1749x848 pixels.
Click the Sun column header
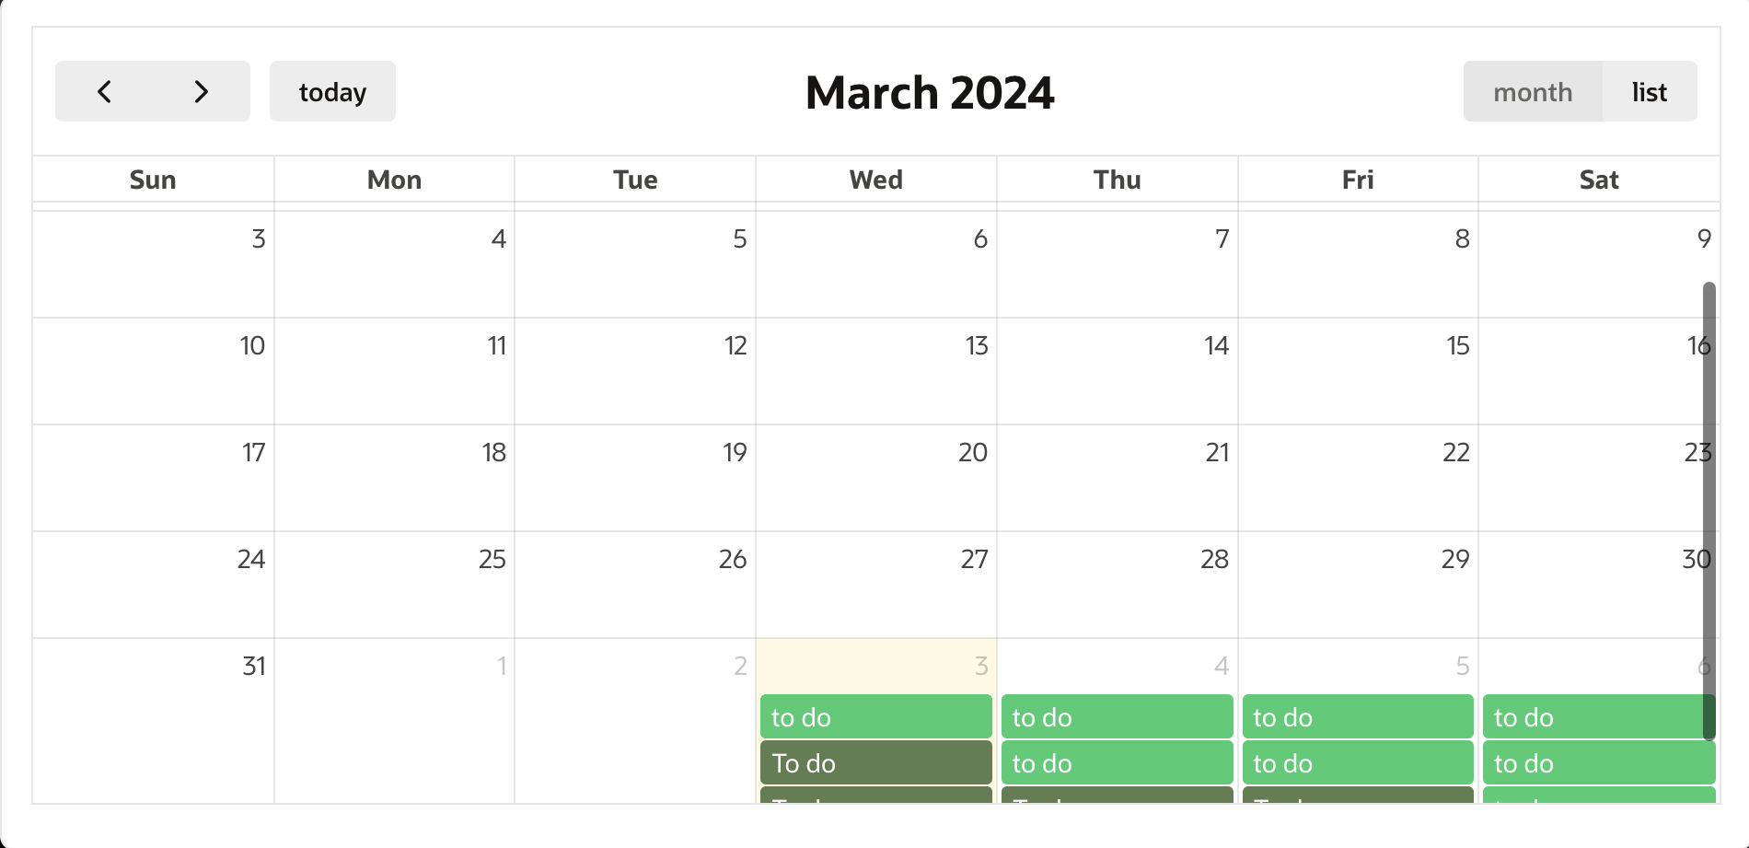click(153, 180)
